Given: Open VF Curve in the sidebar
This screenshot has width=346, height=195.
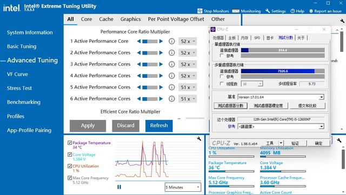Looking at the screenshot, I should coord(17,75).
